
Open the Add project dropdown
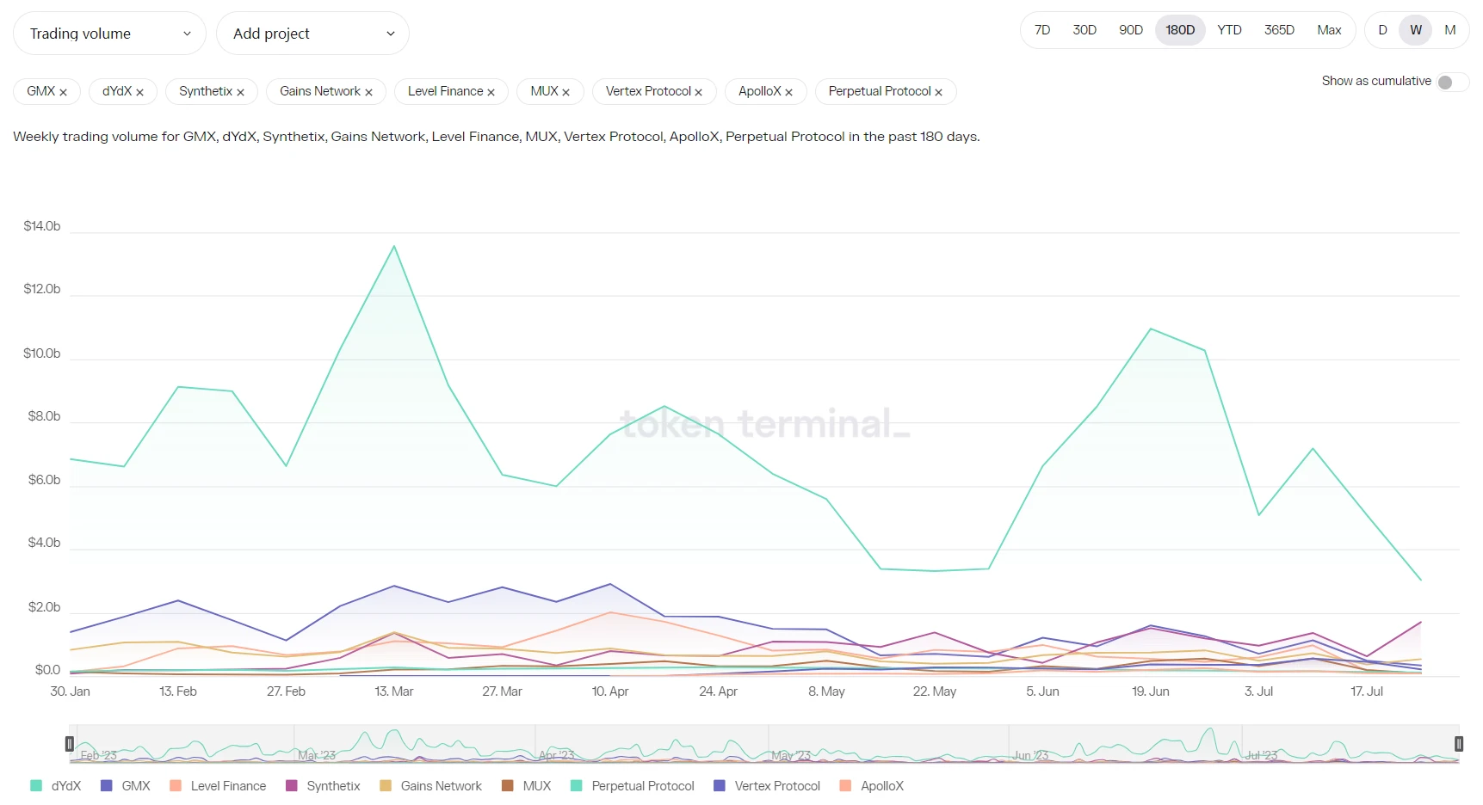coord(312,34)
